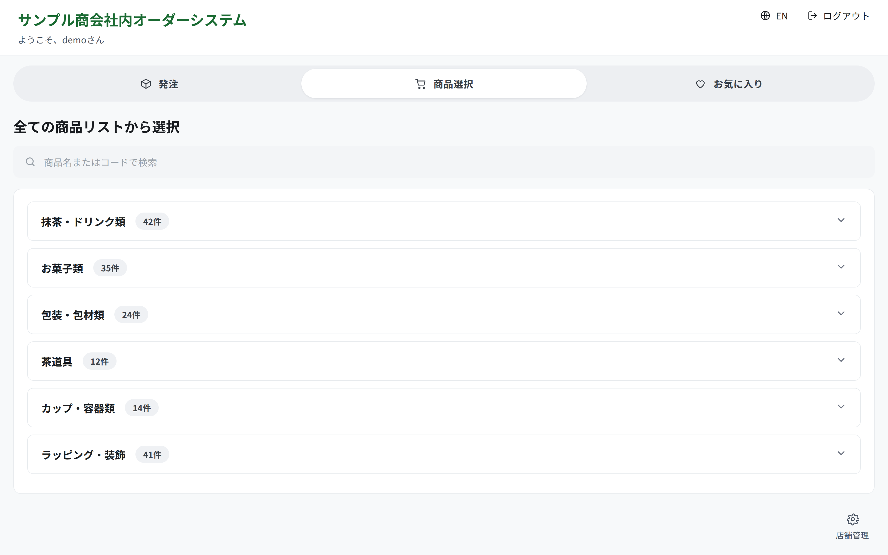
Task: Click the magnifier search icon
Action: tap(30, 162)
